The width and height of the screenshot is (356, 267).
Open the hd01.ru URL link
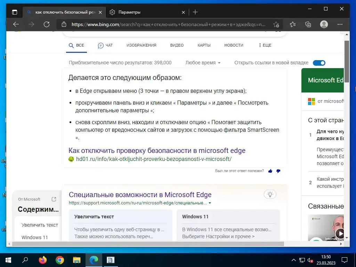click(154, 159)
